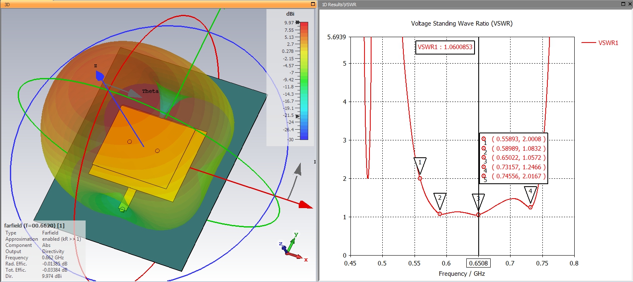The height and width of the screenshot is (282, 633).
Task: Click the Rad. Effic. -0.01385 dB row
Action: coord(36,264)
